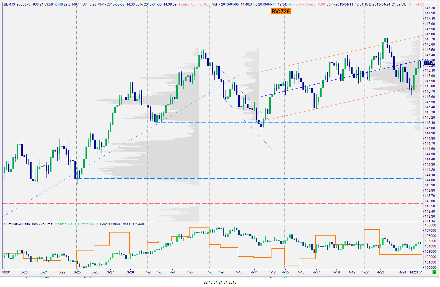This screenshot has width=440, height=287.
Task: Select the 4-23 date on time axis
Action: 381,272
